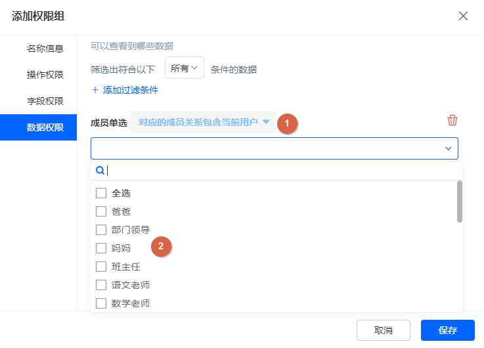Click the search magnifier icon in dropdown
The image size is (484, 348).
100,171
